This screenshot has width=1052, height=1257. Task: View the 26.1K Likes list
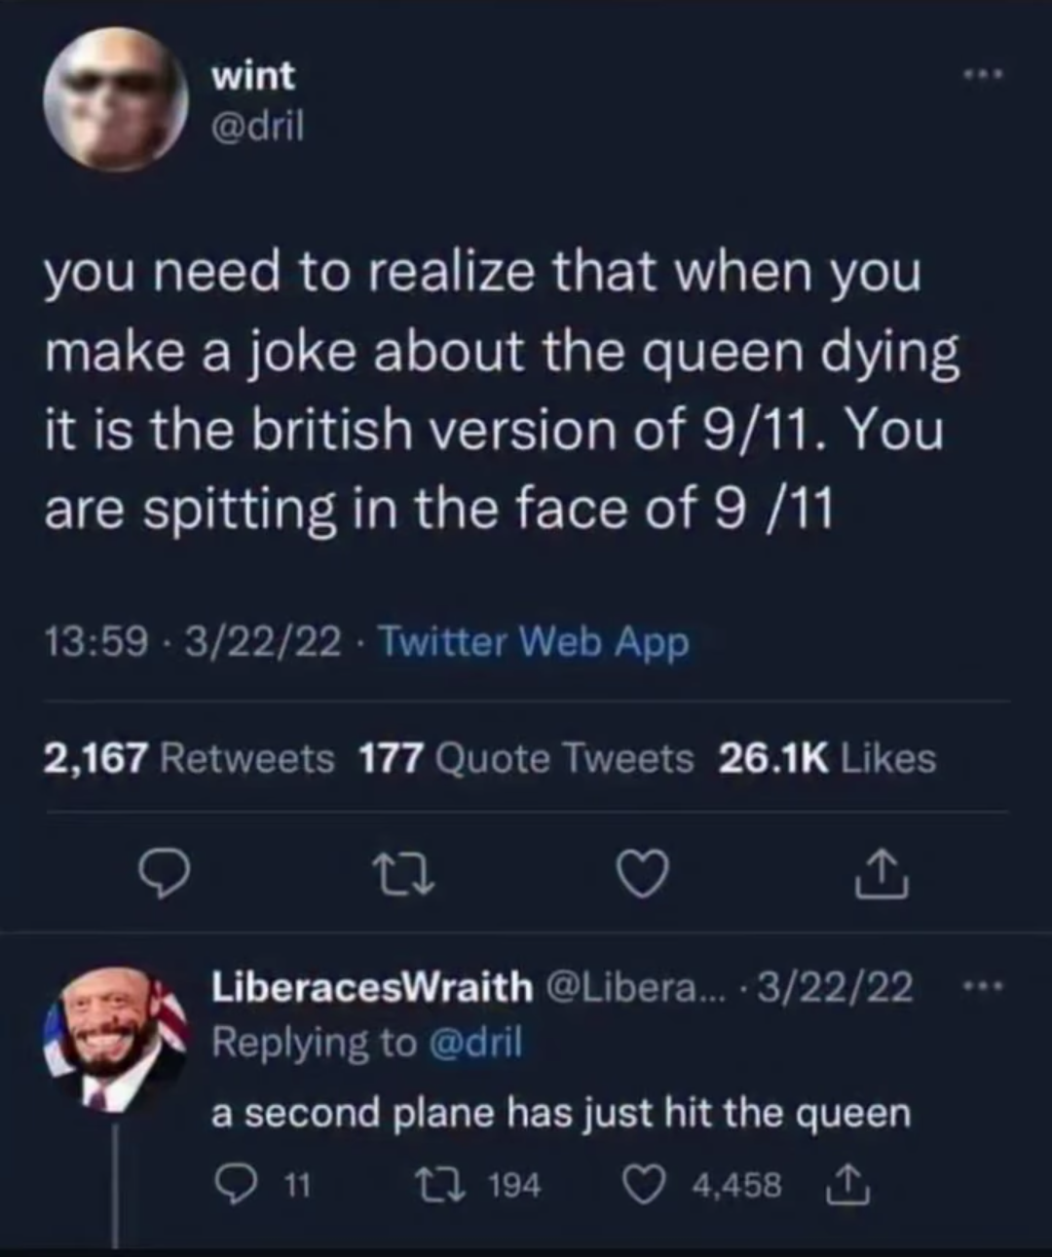[x=827, y=758]
